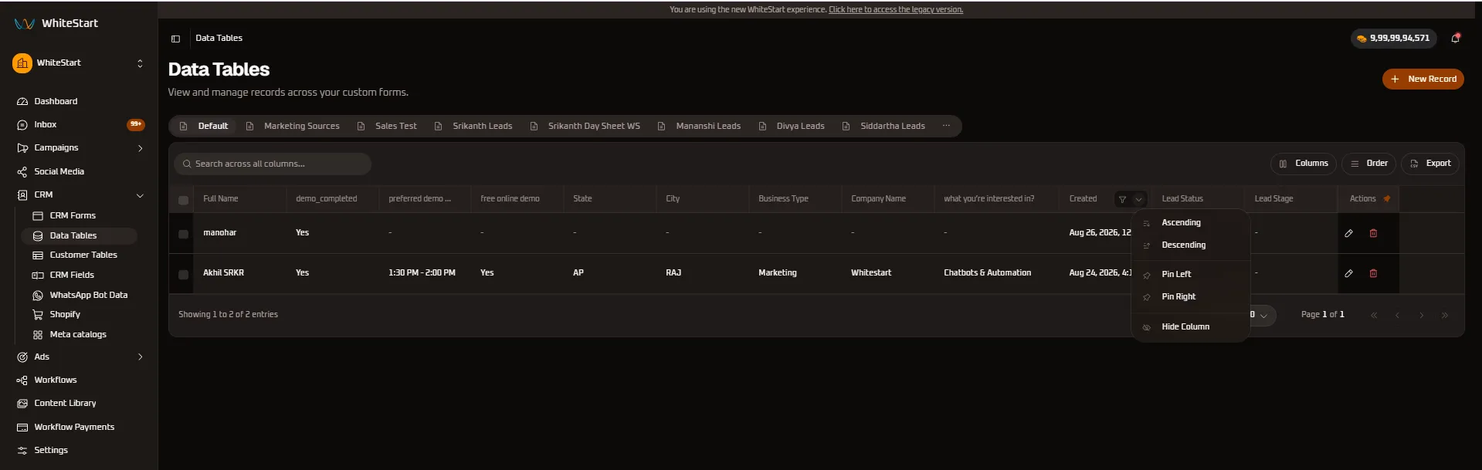The image size is (1482, 470).
Task: Open WhatsApp Bot Data page
Action: coord(89,295)
